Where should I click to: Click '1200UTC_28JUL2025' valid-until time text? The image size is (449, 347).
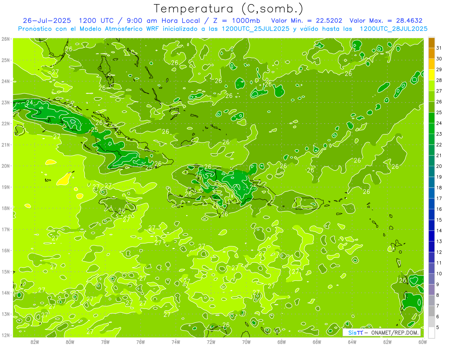tap(394, 29)
